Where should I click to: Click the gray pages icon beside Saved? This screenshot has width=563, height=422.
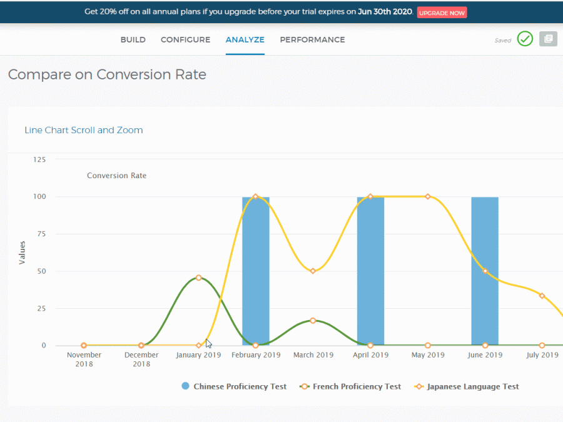(x=549, y=39)
